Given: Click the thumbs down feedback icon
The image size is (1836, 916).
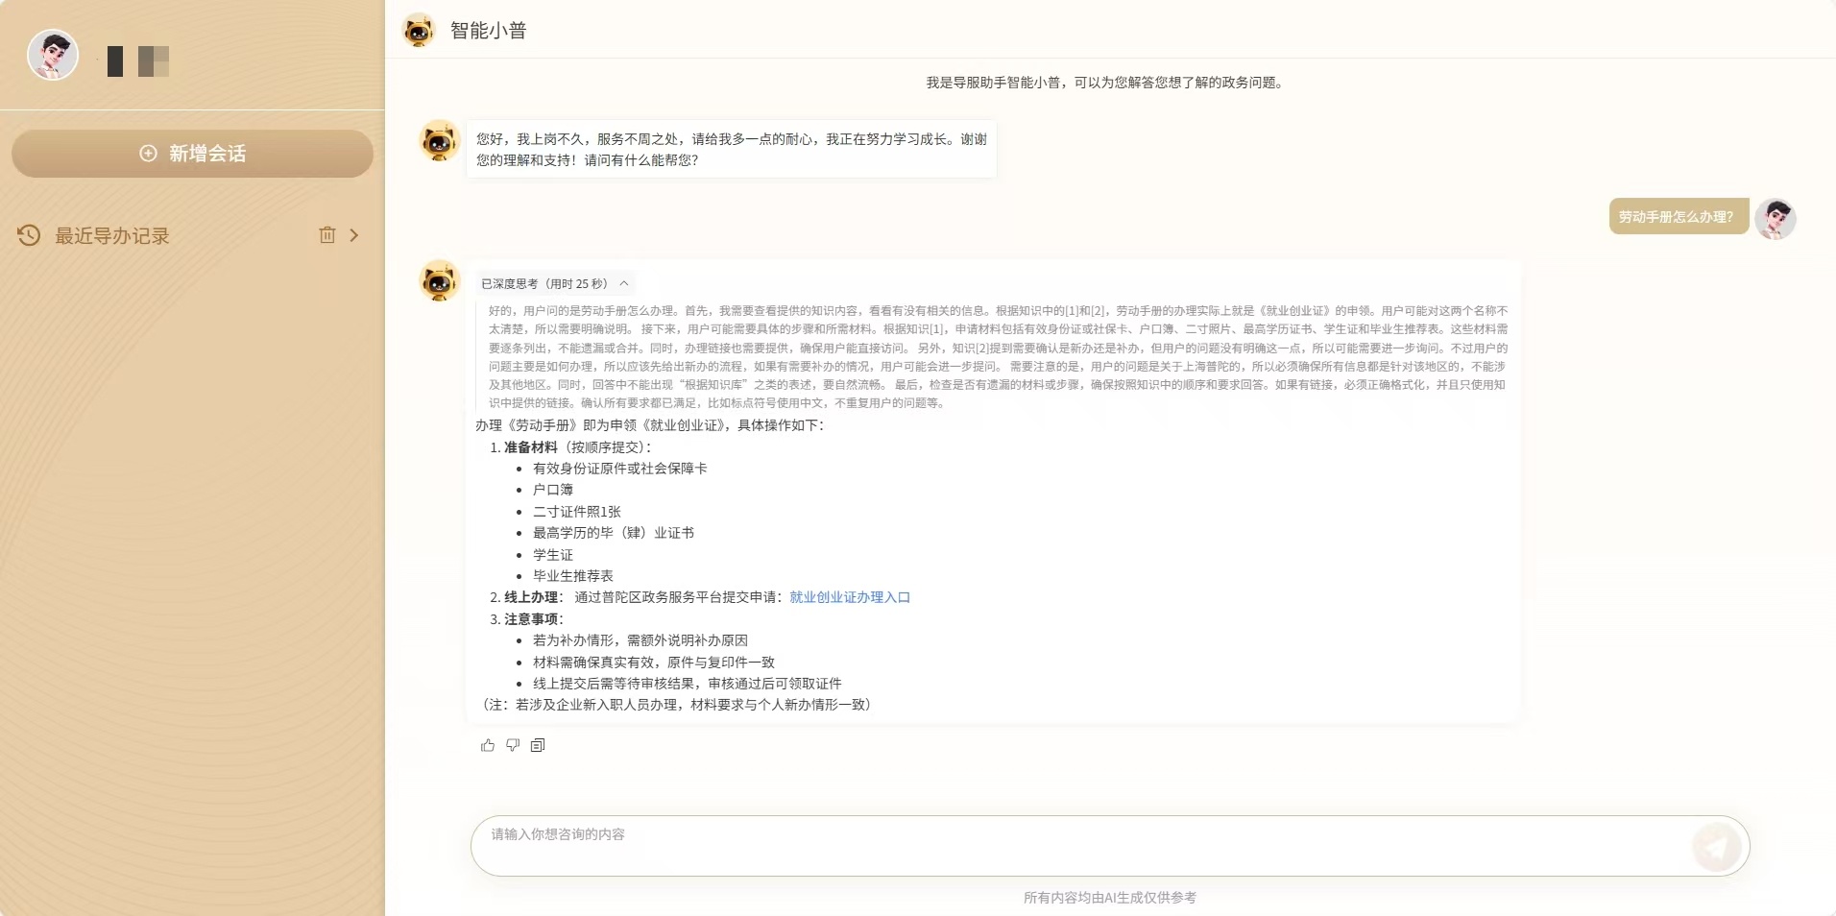Looking at the screenshot, I should 513,745.
